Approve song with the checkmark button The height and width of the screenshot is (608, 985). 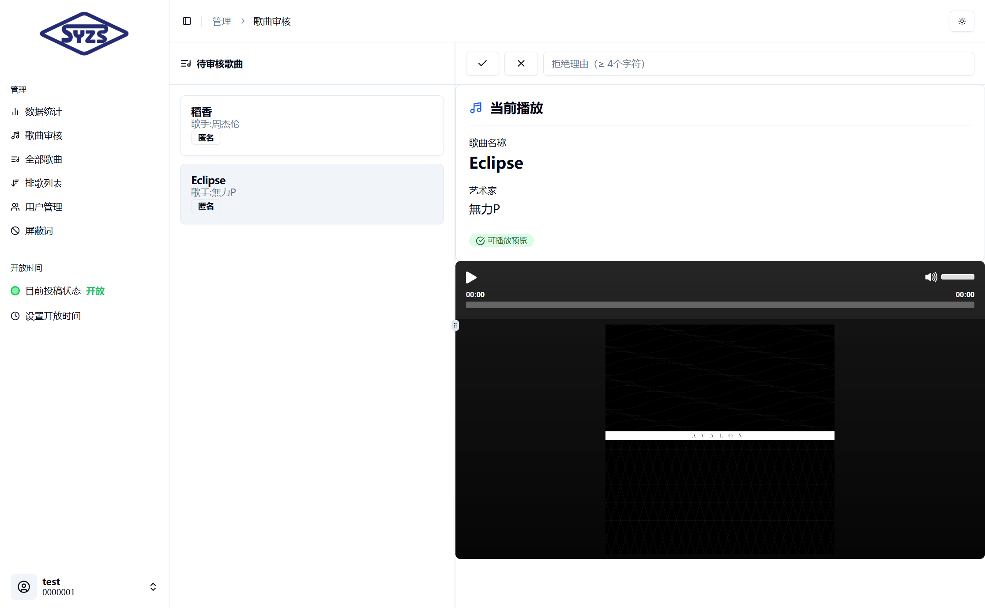click(482, 64)
